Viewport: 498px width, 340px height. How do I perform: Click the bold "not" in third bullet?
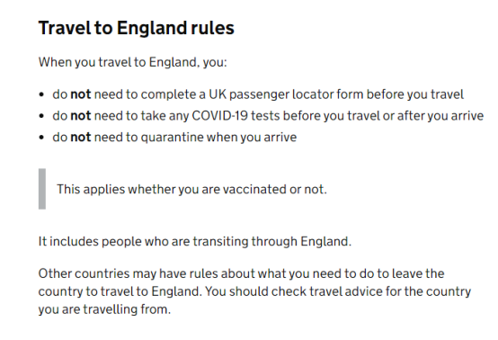pos(81,138)
